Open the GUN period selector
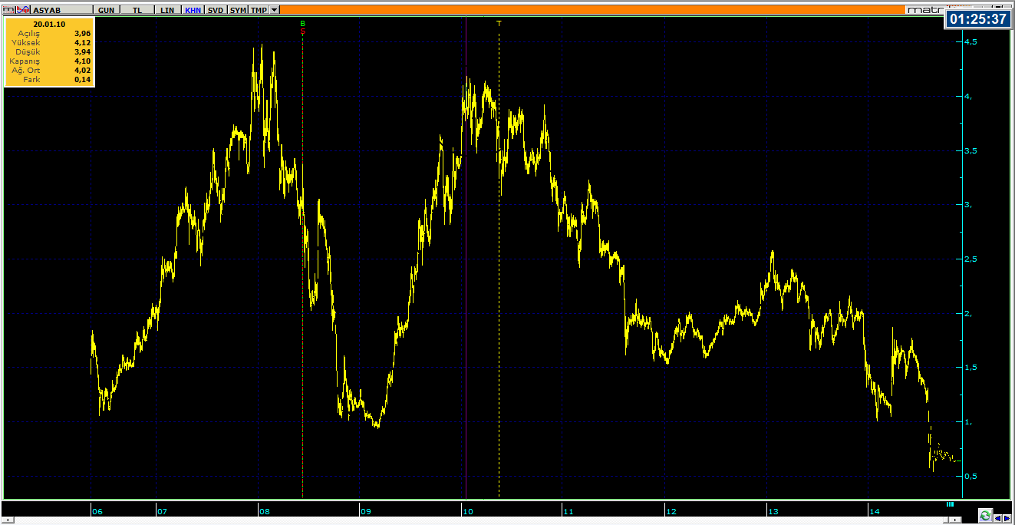This screenshot has height=525, width=1015. [106, 10]
